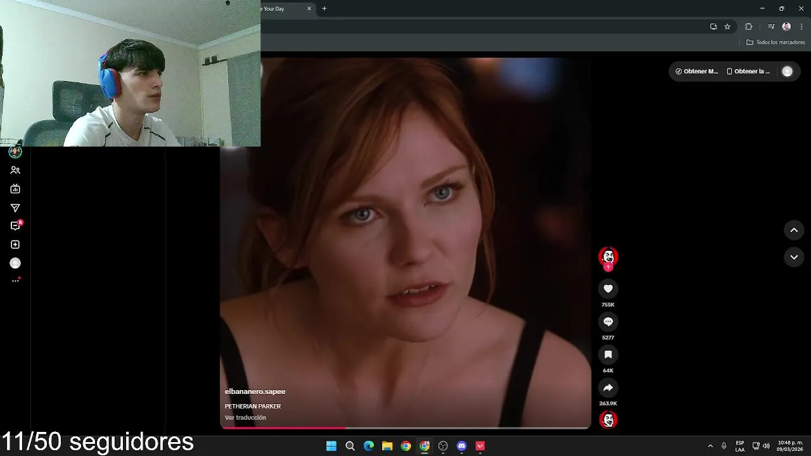
Task: Open Profile avatar icon in sidebar
Action: [x=15, y=263]
